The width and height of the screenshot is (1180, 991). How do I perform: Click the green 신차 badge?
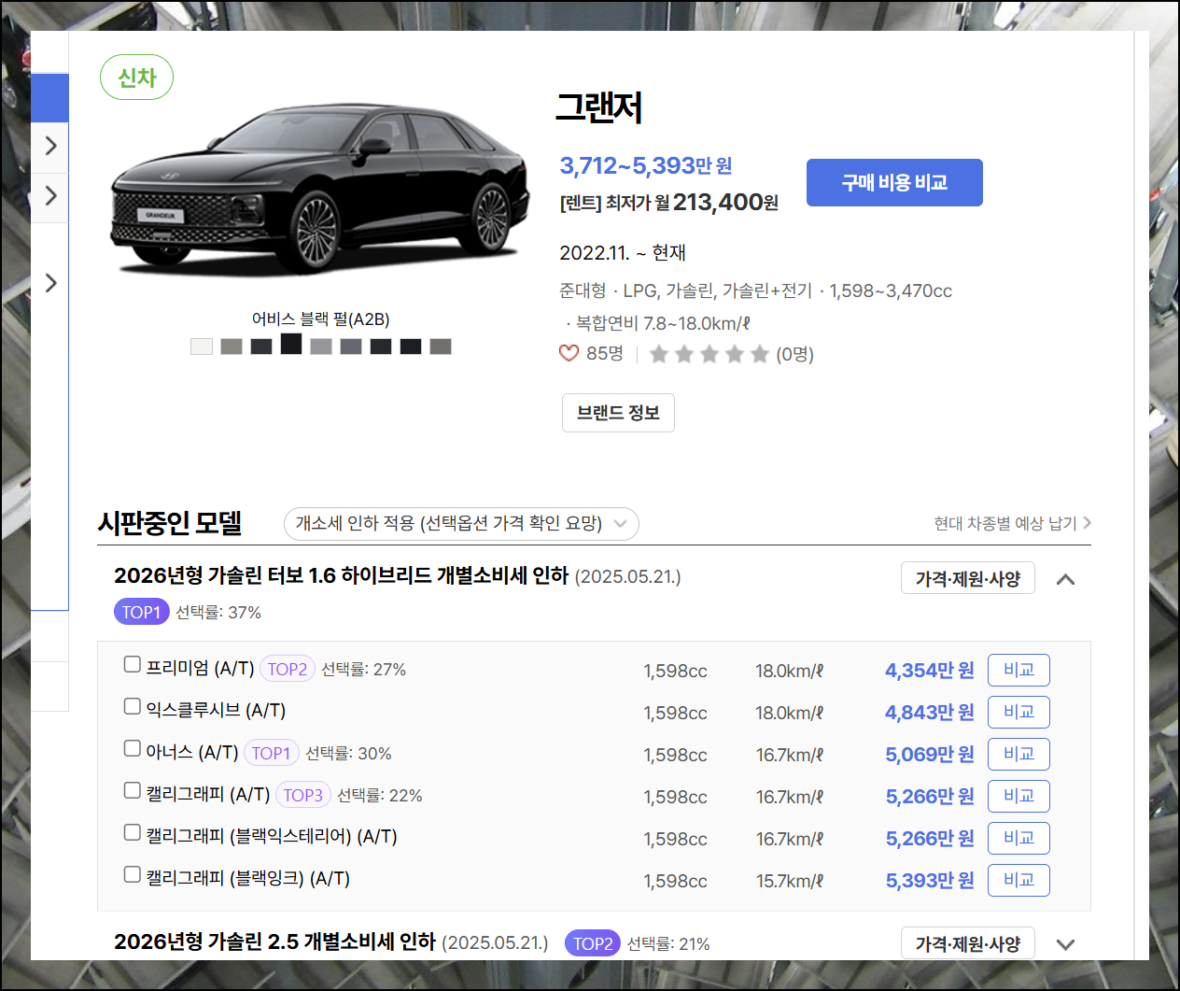coord(137,78)
